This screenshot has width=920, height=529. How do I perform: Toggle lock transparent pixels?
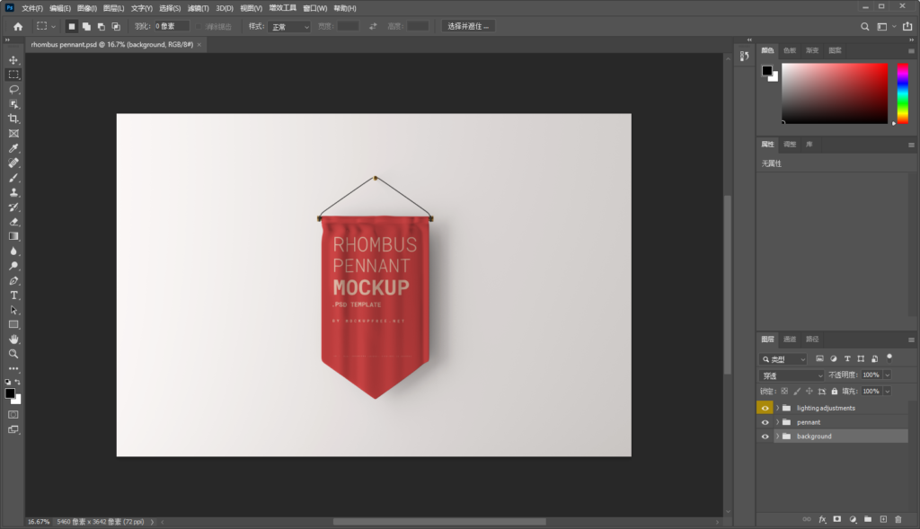784,392
